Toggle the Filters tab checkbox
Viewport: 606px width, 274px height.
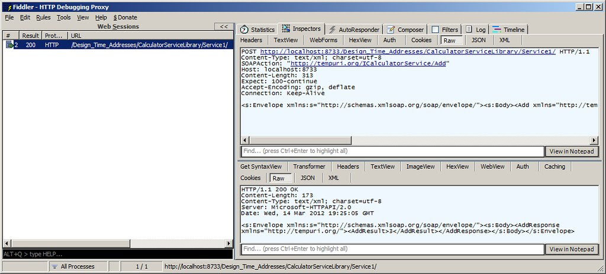(x=435, y=30)
